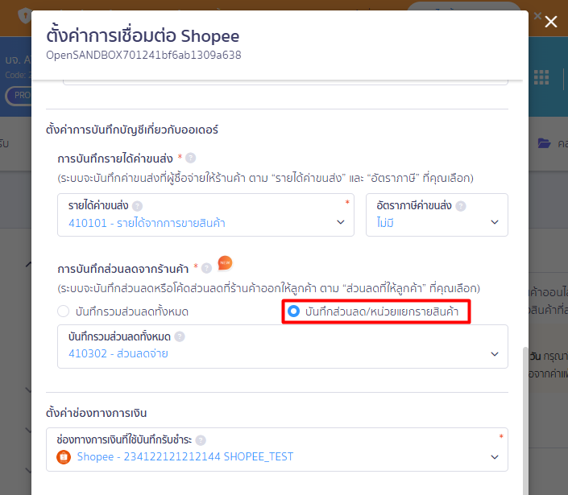Click the orange NEW badge icon

225,263
